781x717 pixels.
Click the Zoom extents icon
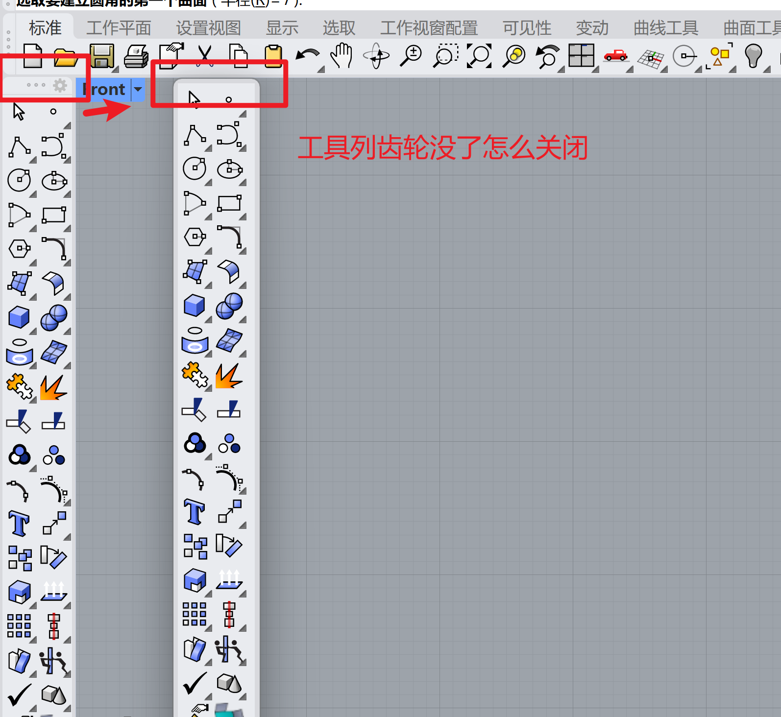[479, 56]
